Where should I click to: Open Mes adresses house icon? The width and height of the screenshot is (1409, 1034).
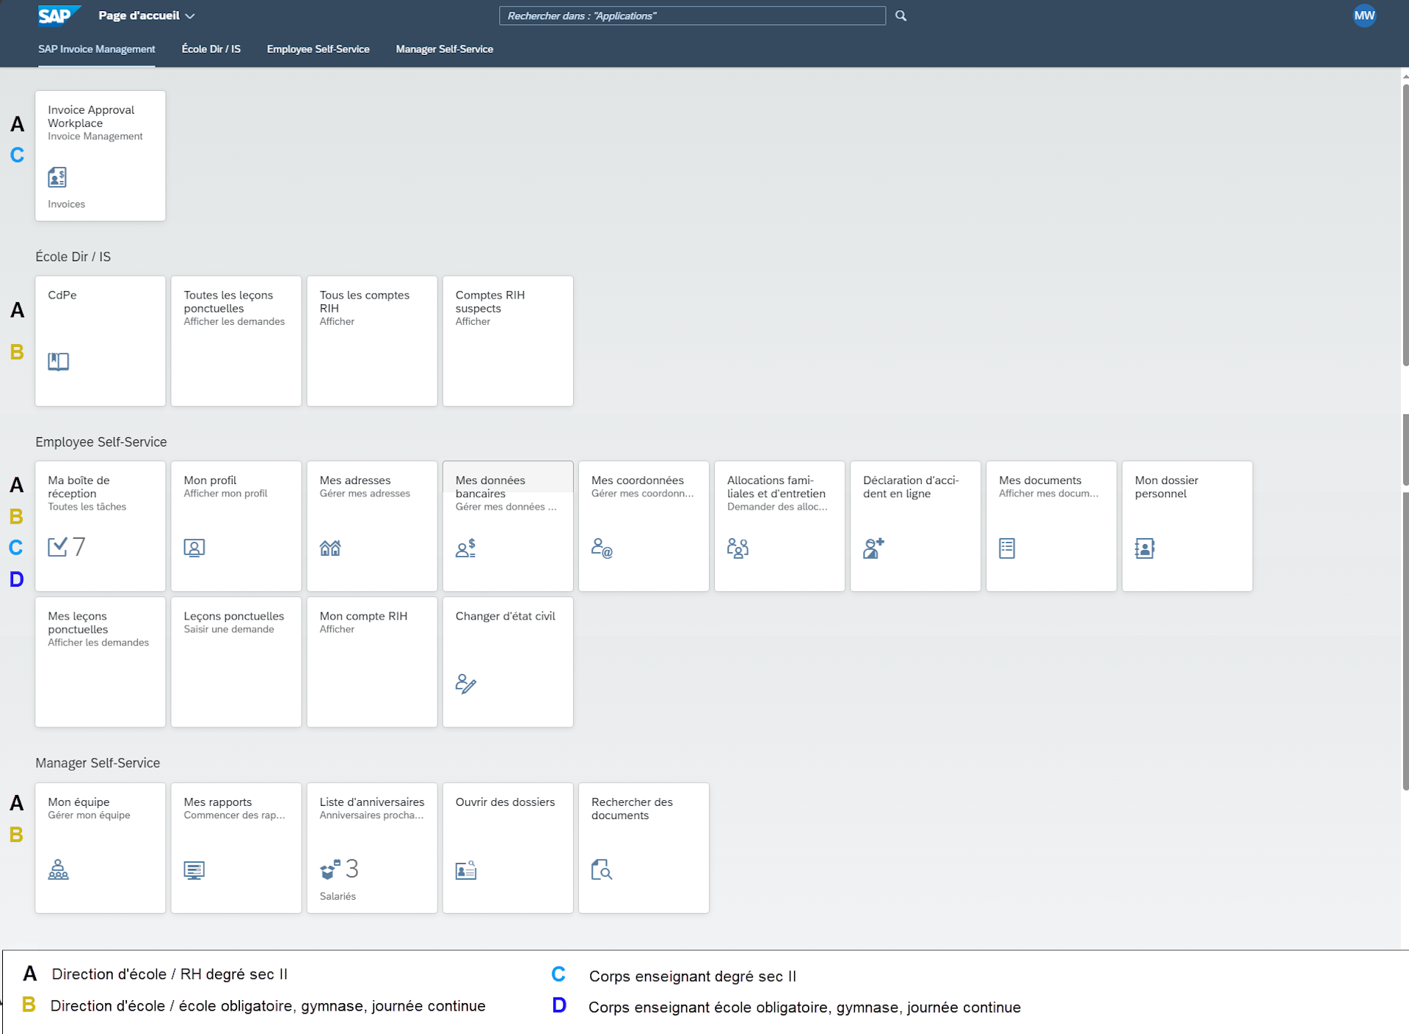coord(330,548)
